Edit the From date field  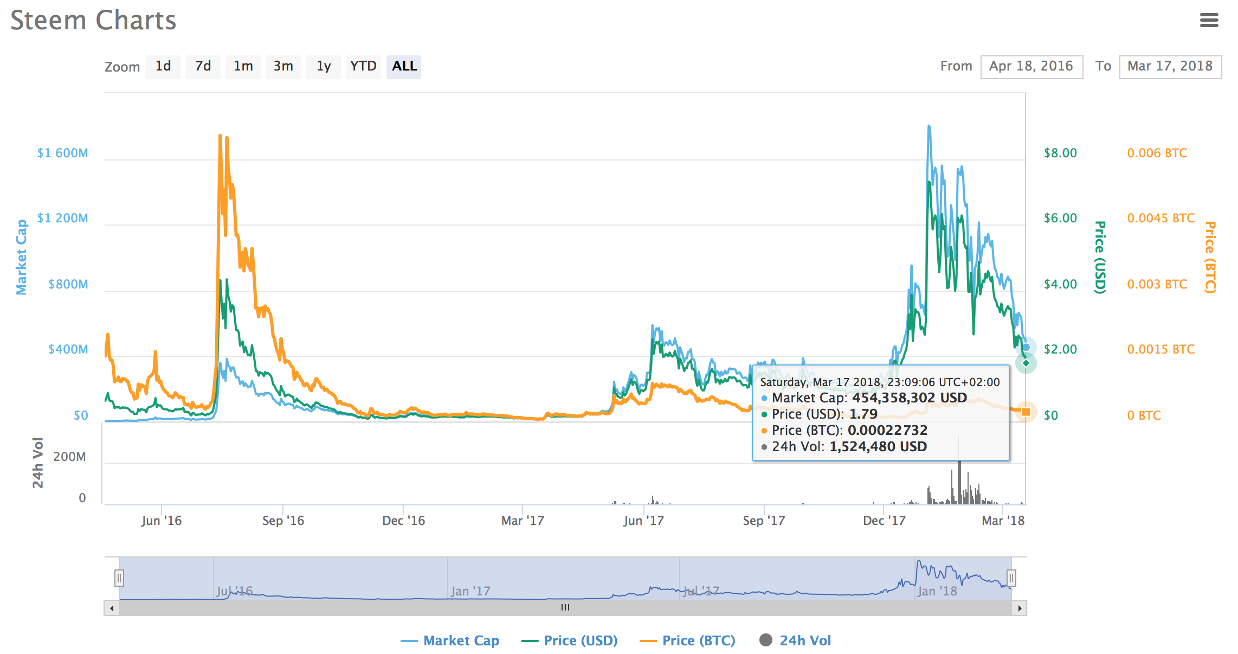[1031, 67]
